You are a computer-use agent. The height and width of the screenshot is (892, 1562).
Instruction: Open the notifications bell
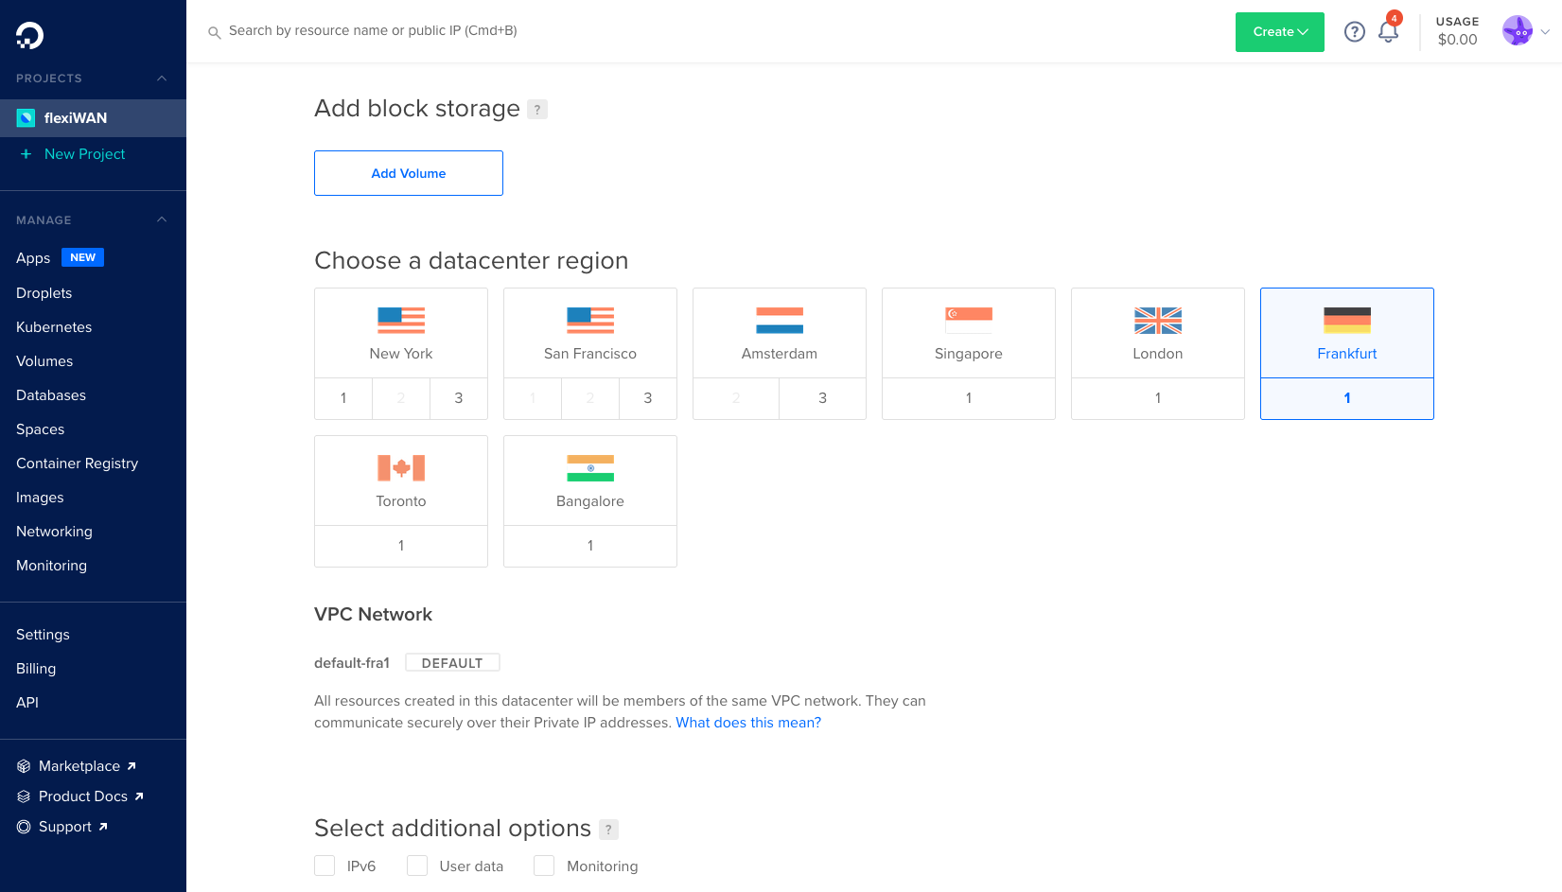tap(1388, 32)
